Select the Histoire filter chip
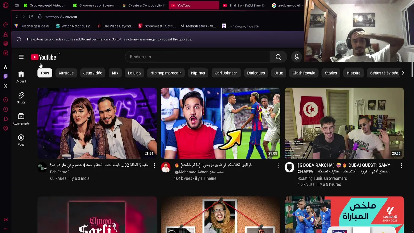 (354, 73)
